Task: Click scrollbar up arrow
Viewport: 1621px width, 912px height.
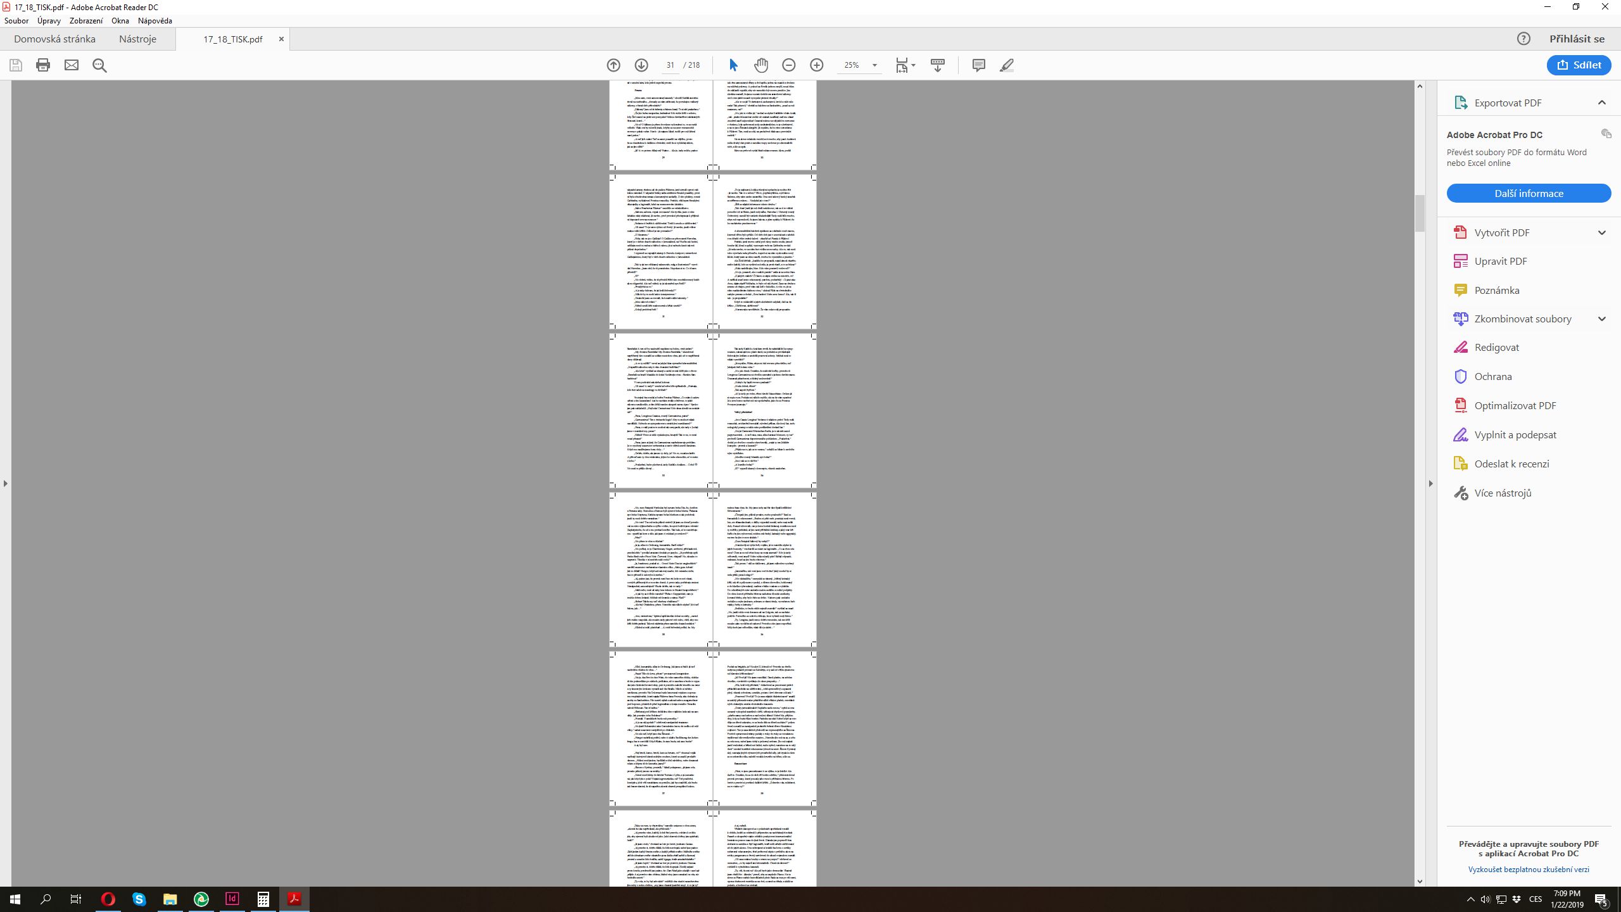Action: pyautogui.click(x=1420, y=86)
